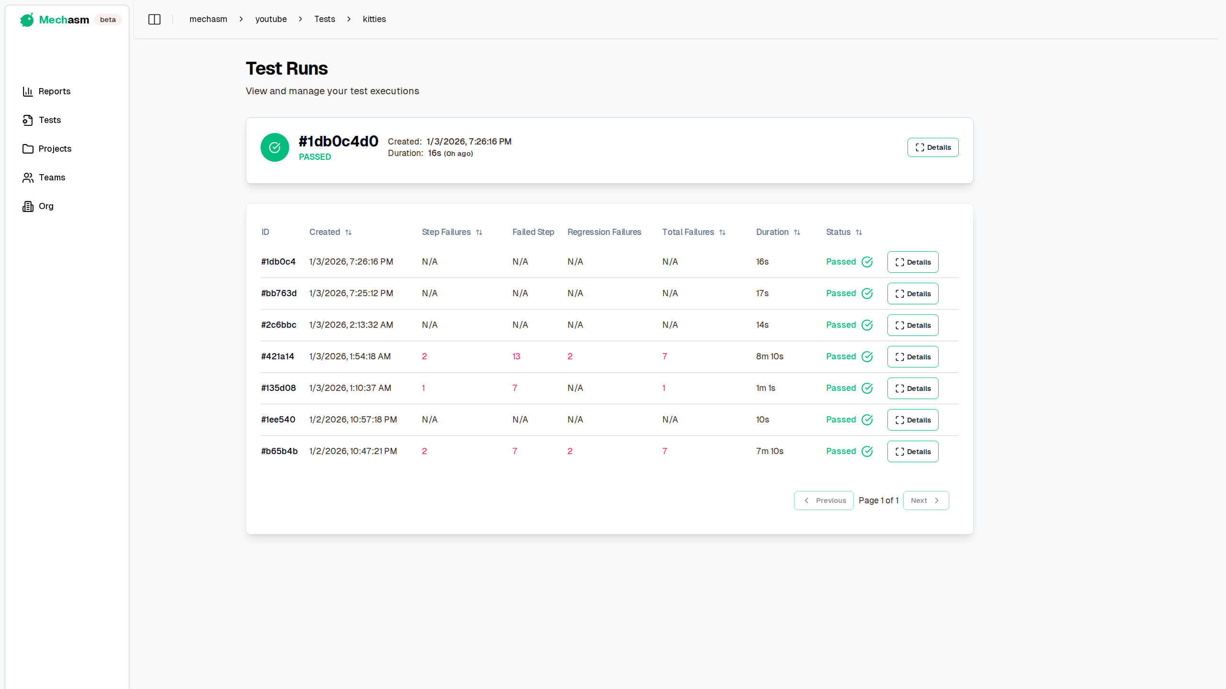1226x689 pixels.
Task: Toggle the sidebar panel icon
Action: point(154,19)
